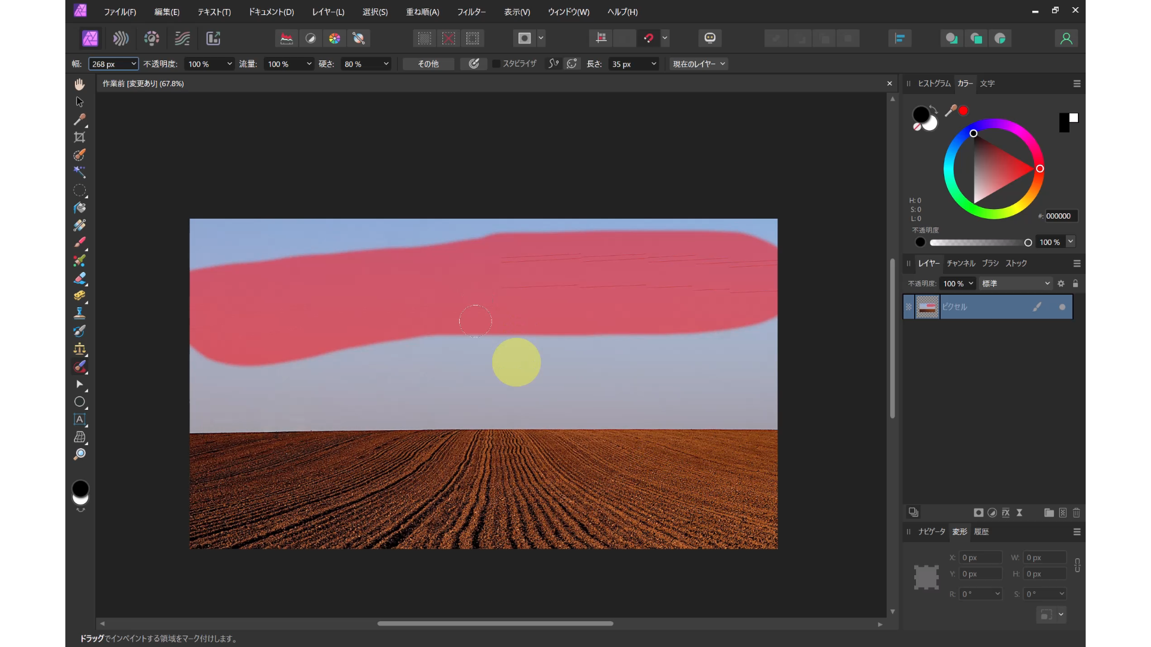Image resolution: width=1151 pixels, height=647 pixels.
Task: Delete layer with trash icon
Action: pos(1077,513)
